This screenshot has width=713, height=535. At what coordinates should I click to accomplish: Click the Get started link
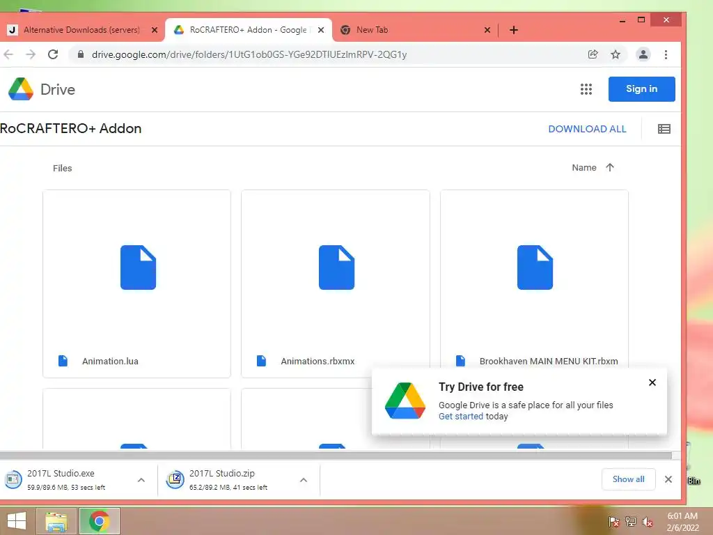pos(461,417)
